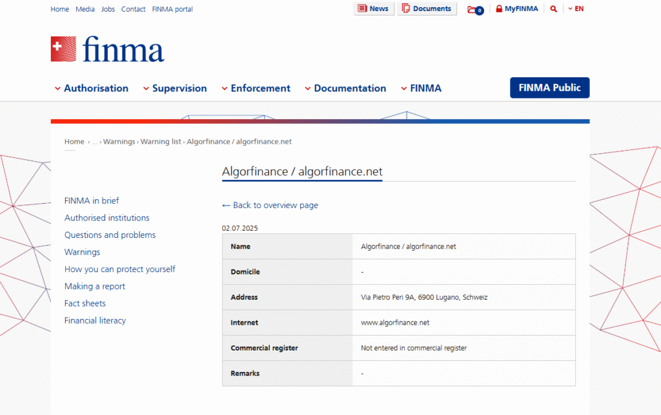This screenshot has width=661, height=415.
Task: Click the page heading Algorfinance / algorfinance.net
Action: coord(302,171)
